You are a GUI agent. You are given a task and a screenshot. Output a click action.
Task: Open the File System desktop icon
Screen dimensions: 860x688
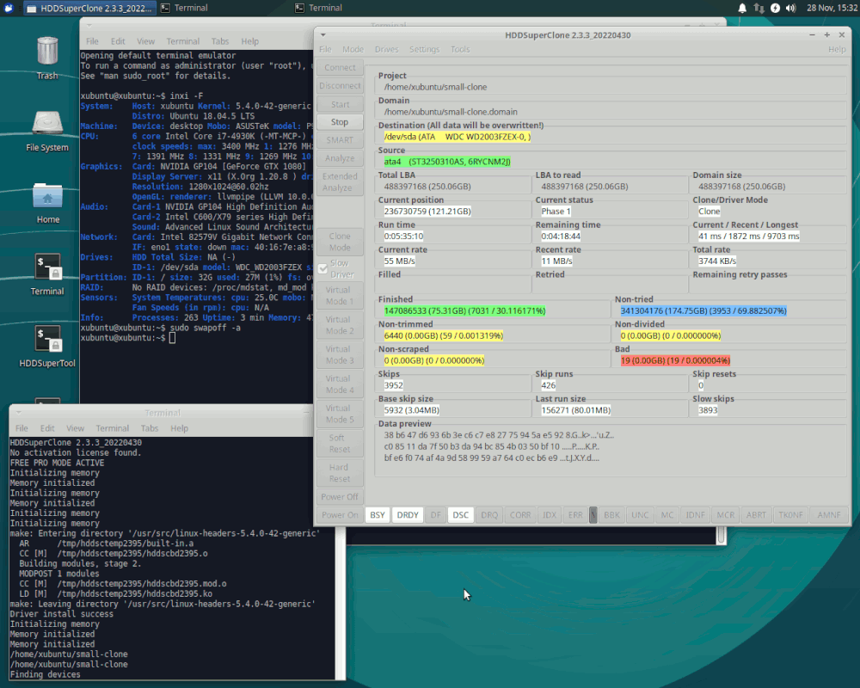(47, 131)
